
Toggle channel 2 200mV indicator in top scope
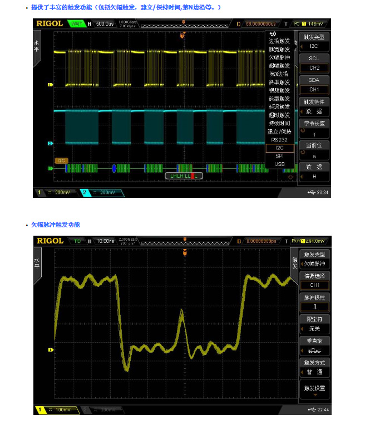pyautogui.click(x=102, y=192)
